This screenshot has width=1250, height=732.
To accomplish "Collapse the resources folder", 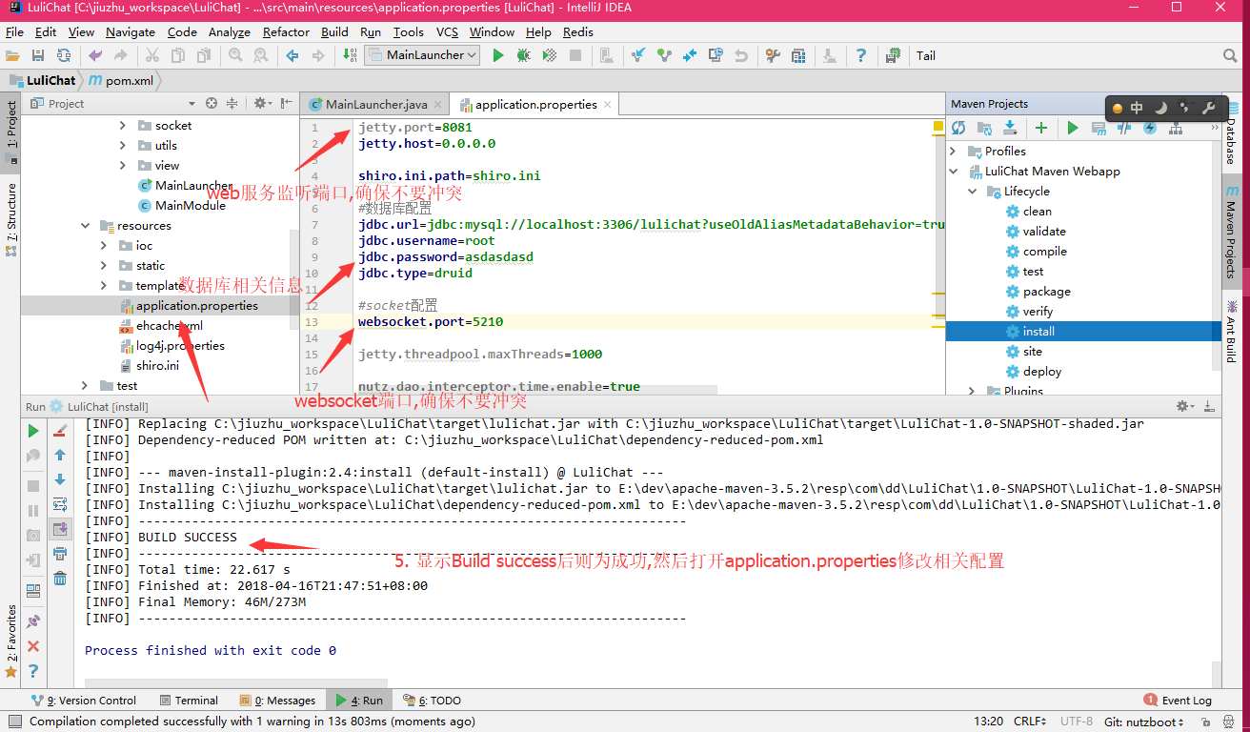I will pos(85,226).
